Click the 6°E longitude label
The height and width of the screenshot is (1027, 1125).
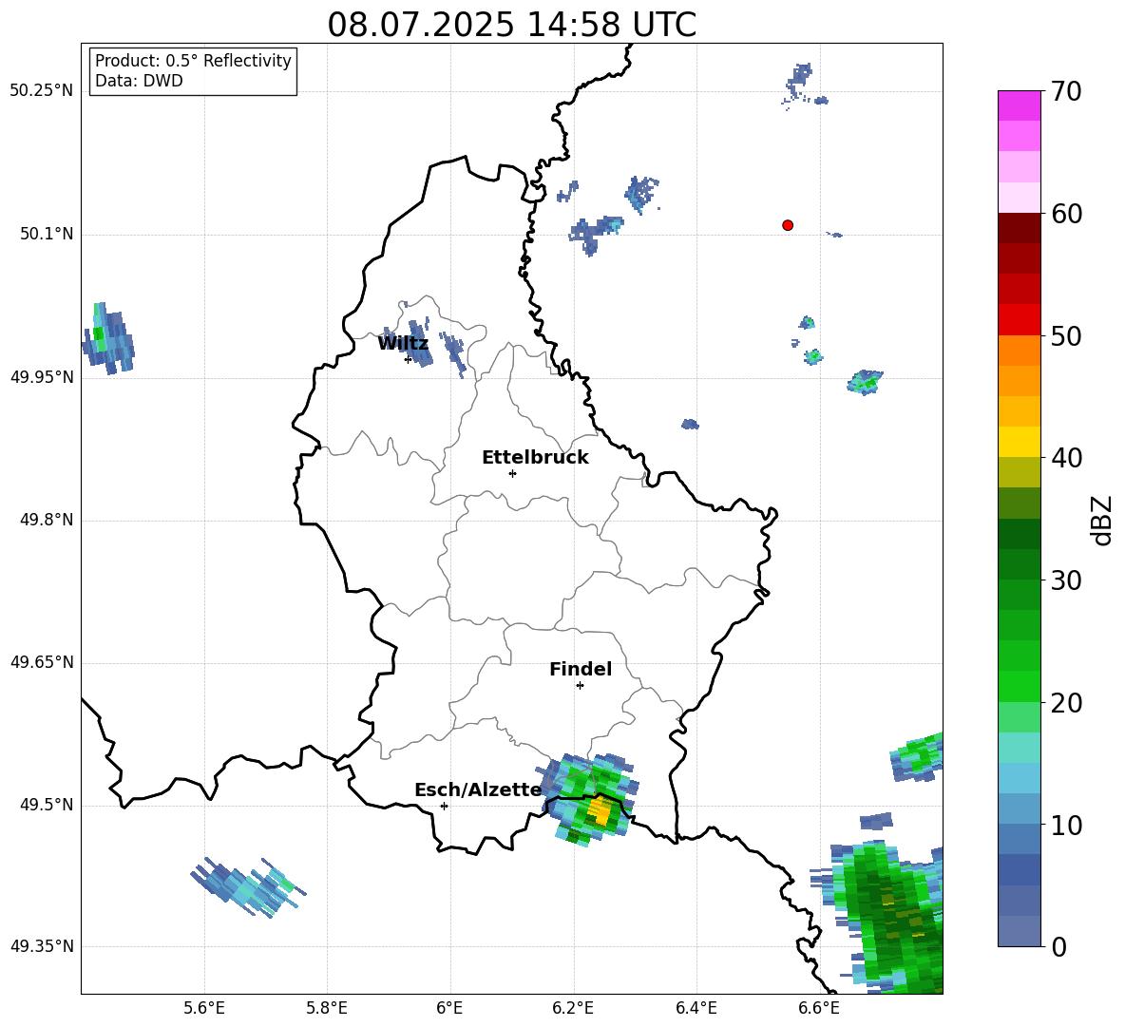[449, 1008]
